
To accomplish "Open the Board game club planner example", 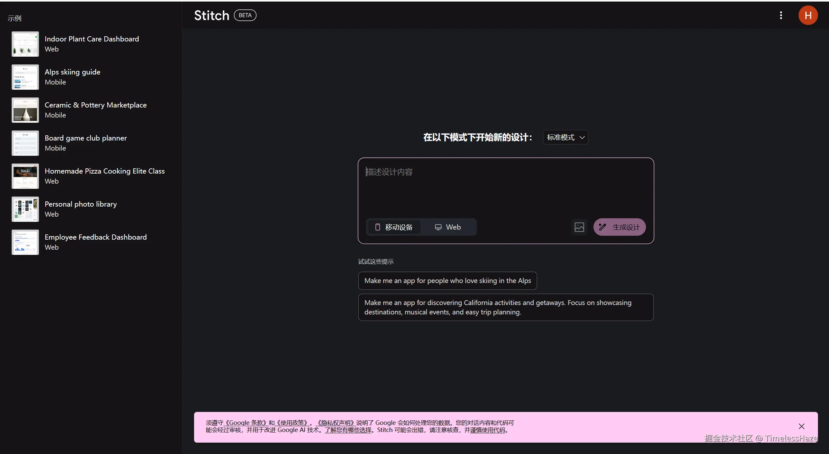I will click(86, 138).
